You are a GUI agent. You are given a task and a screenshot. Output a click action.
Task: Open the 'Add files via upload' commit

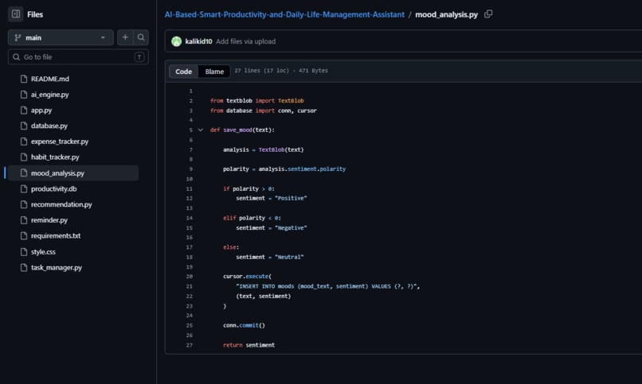pyautogui.click(x=245, y=41)
